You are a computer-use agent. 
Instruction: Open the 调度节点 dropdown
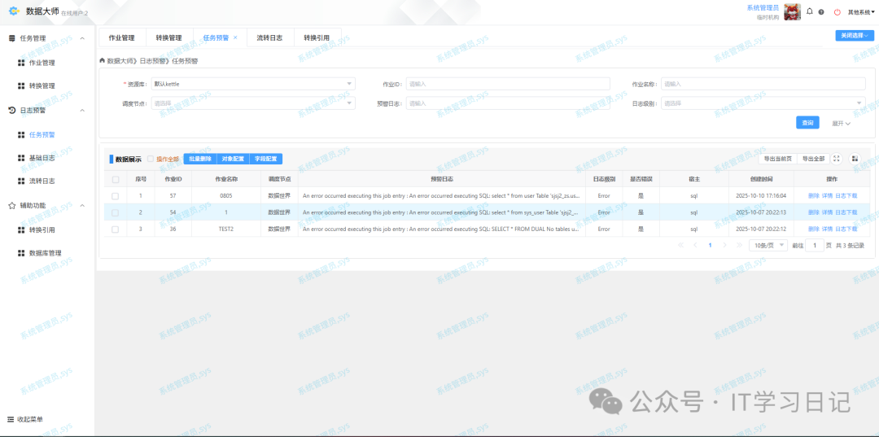(x=253, y=103)
